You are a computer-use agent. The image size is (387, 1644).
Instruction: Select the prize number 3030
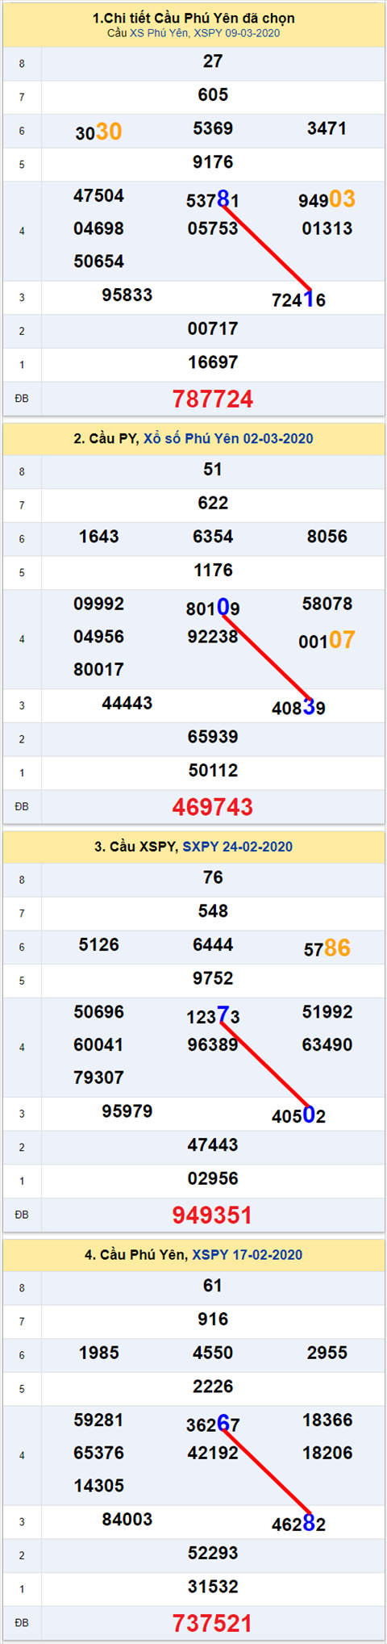click(98, 132)
